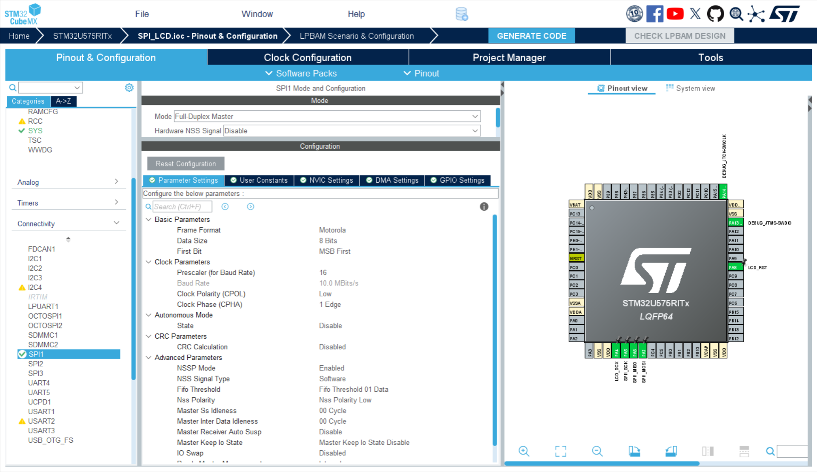The height and width of the screenshot is (472, 817).
Task: Switch to the DMA Settings tab
Action: pos(392,180)
